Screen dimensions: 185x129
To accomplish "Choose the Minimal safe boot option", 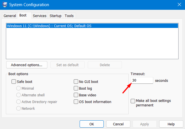I will click(x=18, y=88).
